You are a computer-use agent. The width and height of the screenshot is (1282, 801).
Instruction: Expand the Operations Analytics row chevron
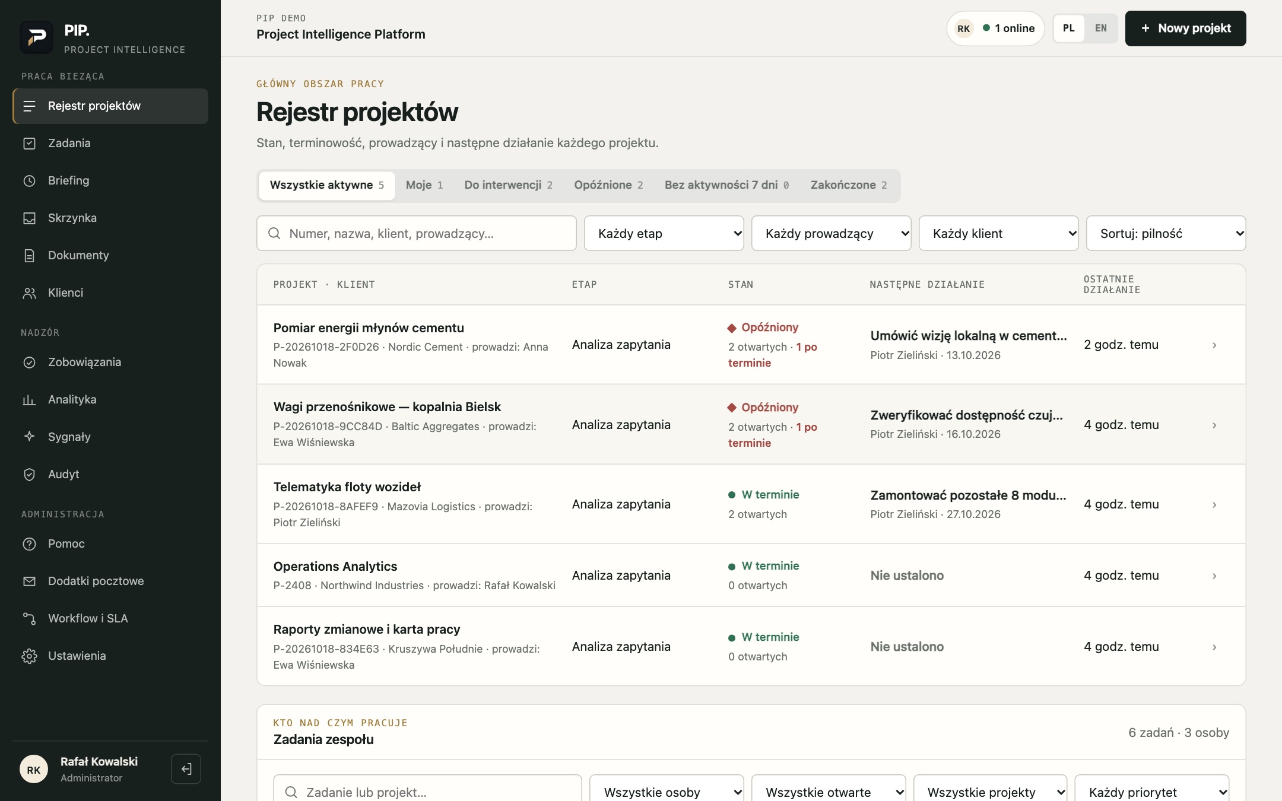[x=1214, y=576]
